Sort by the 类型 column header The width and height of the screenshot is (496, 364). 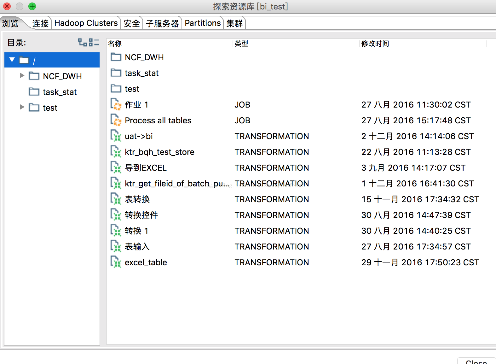[296, 44]
